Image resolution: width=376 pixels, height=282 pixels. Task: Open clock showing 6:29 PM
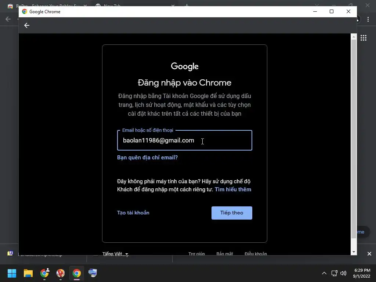click(361, 273)
